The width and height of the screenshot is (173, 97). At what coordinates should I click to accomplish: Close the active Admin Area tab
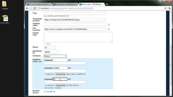click(x=103, y=4)
